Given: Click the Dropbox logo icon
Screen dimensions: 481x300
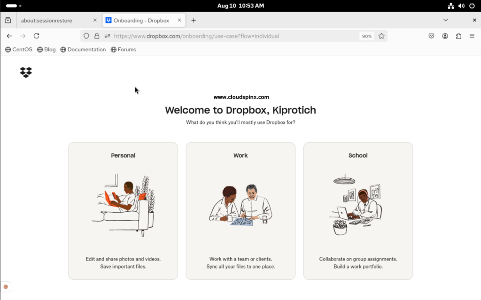Looking at the screenshot, I should click(x=26, y=72).
